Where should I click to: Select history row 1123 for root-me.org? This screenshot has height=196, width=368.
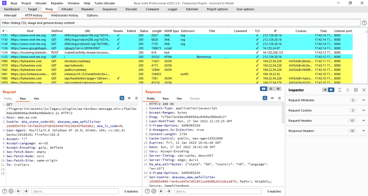point(177,57)
